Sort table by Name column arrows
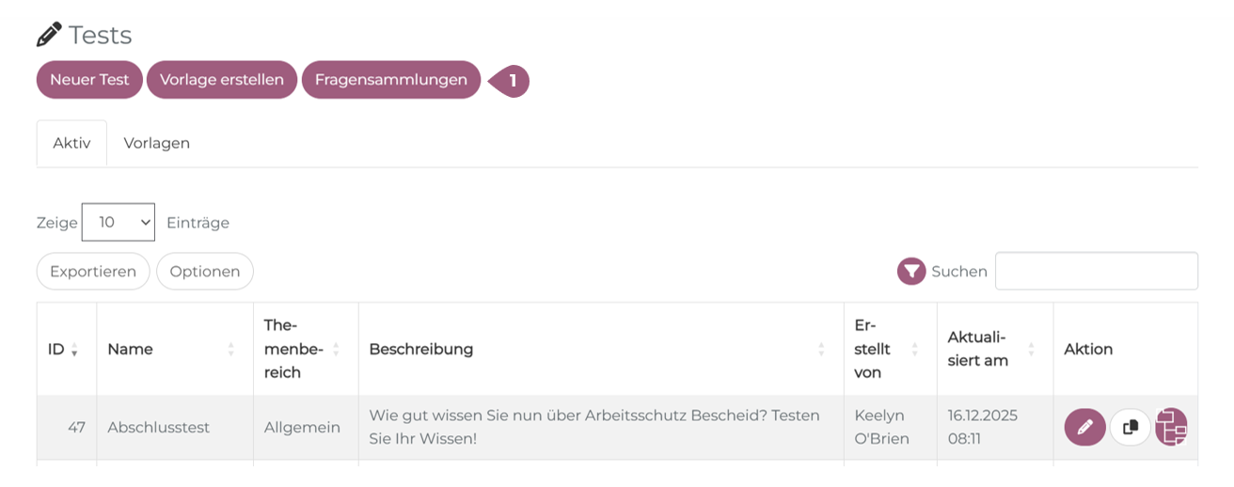 [230, 350]
